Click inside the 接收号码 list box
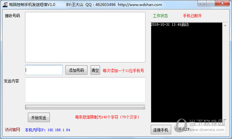The width and height of the screenshot is (232, 139). click(85, 37)
